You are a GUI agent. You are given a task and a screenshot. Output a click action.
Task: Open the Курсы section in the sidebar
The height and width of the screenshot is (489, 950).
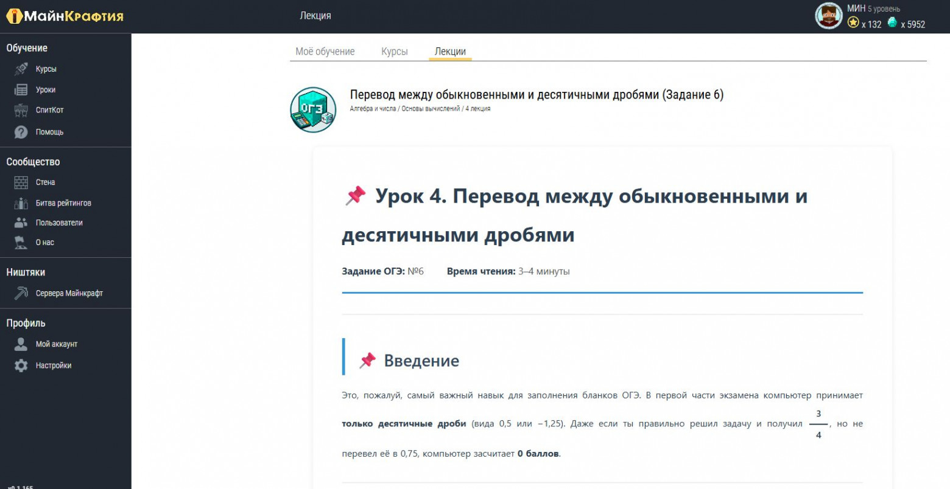tap(20, 69)
